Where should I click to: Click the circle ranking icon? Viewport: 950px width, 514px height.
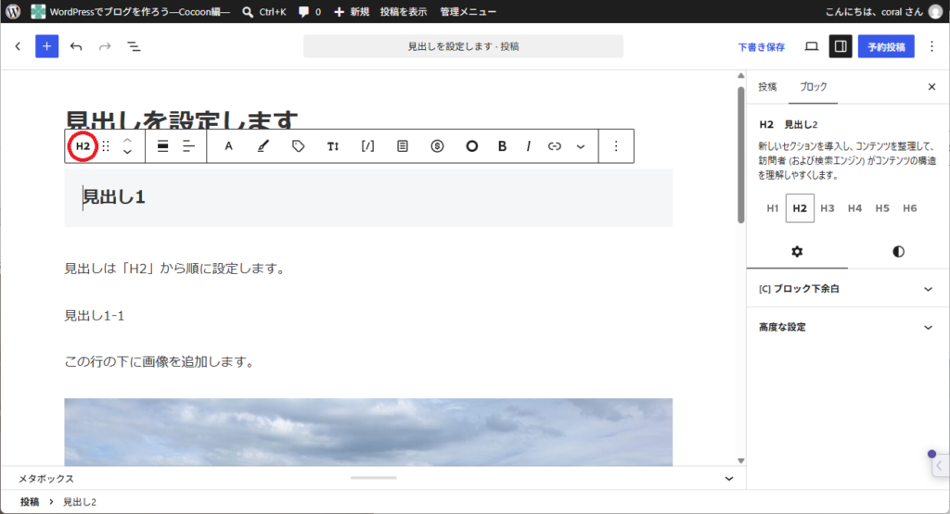coord(472,146)
